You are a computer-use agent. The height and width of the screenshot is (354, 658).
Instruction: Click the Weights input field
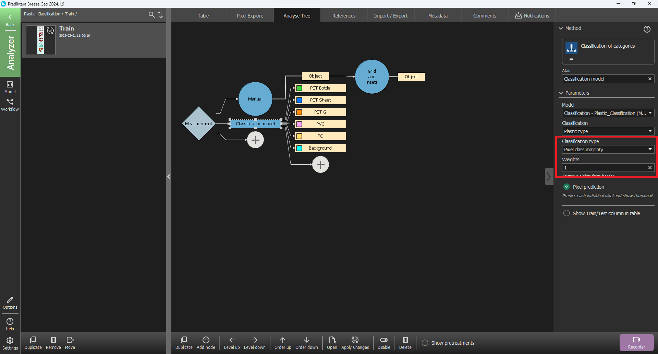pyautogui.click(x=604, y=168)
